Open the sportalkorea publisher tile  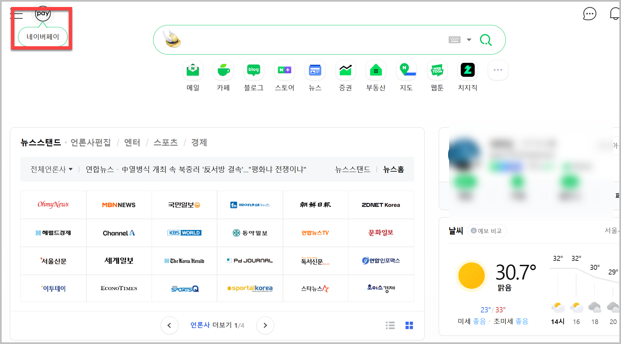tap(250, 288)
